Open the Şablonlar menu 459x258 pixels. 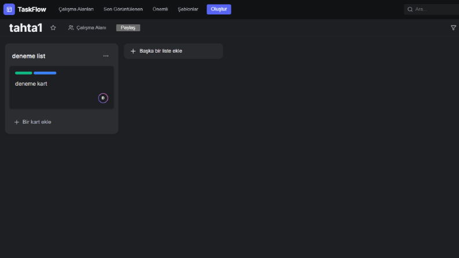point(188,9)
